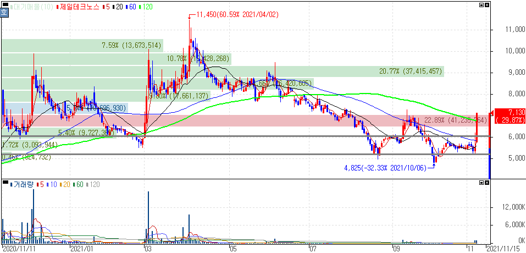The height and width of the screenshot is (253, 526).
Task: Click the black 20-day price moving average label
Action: 118,7
